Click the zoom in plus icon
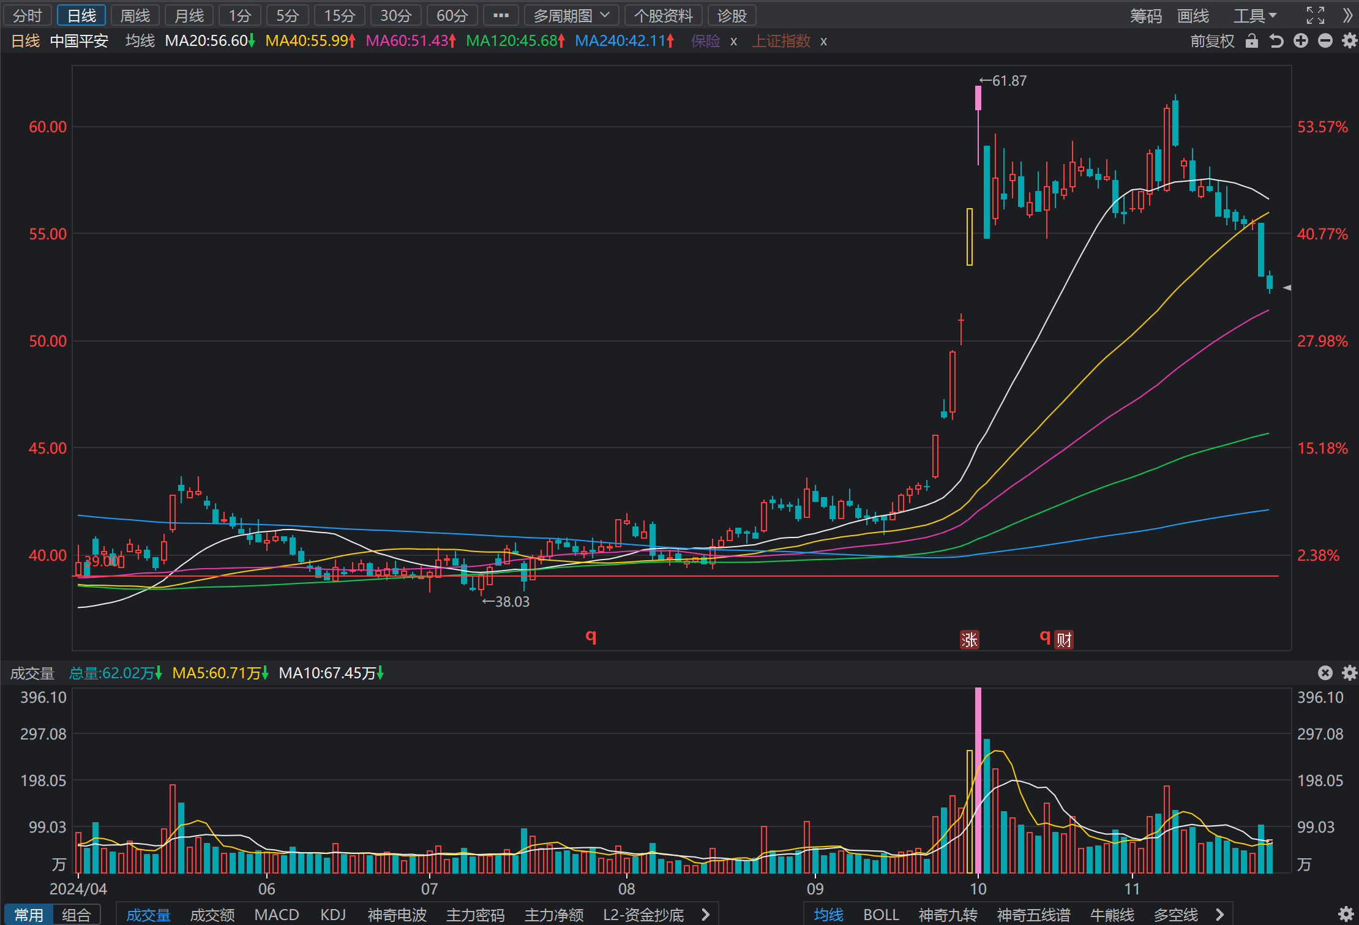1359x925 pixels. pos(1301,41)
